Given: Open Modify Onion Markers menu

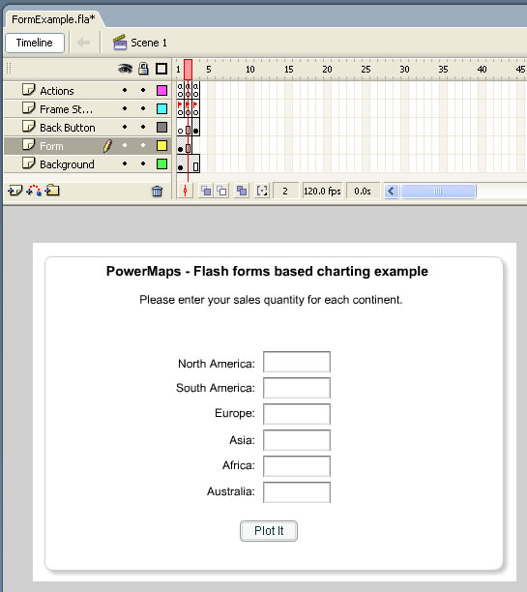Looking at the screenshot, I should (262, 191).
